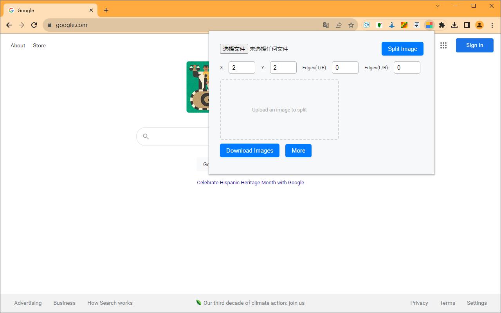Open How Search works link
This screenshot has height=313, width=501.
(x=110, y=303)
